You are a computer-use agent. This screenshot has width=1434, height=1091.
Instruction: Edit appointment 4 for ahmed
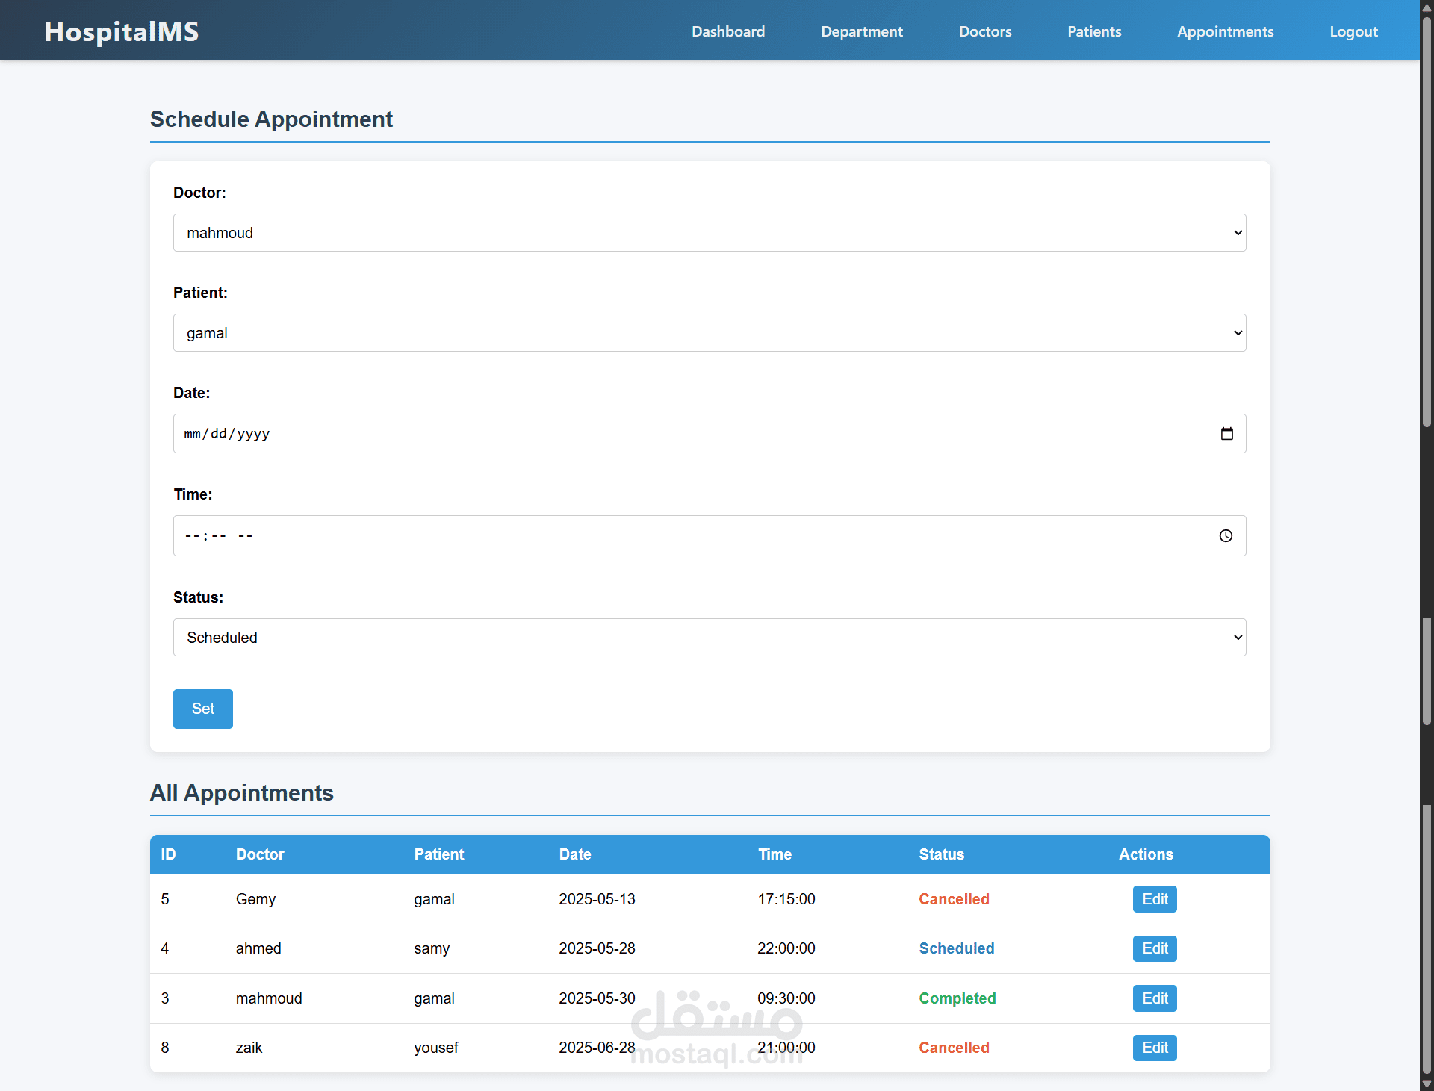coord(1155,948)
